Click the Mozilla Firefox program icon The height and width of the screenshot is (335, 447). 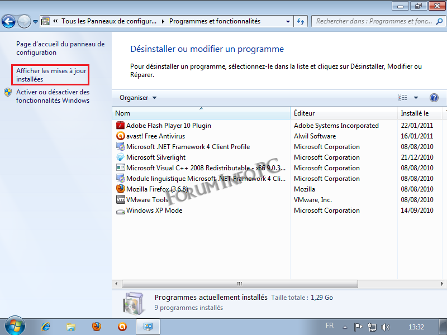121,189
